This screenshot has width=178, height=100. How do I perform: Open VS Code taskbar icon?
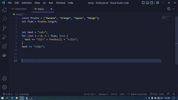tap(22, 98)
